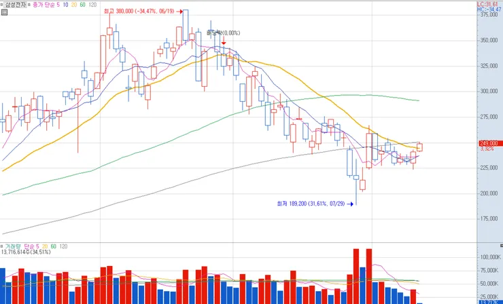
Task: Click the HC:-34.47 readout
Action: (489, 9)
